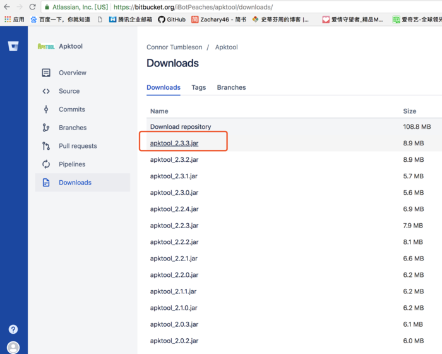Open the help question-mark icon
Viewport: 442px width, 354px height.
pyautogui.click(x=13, y=329)
